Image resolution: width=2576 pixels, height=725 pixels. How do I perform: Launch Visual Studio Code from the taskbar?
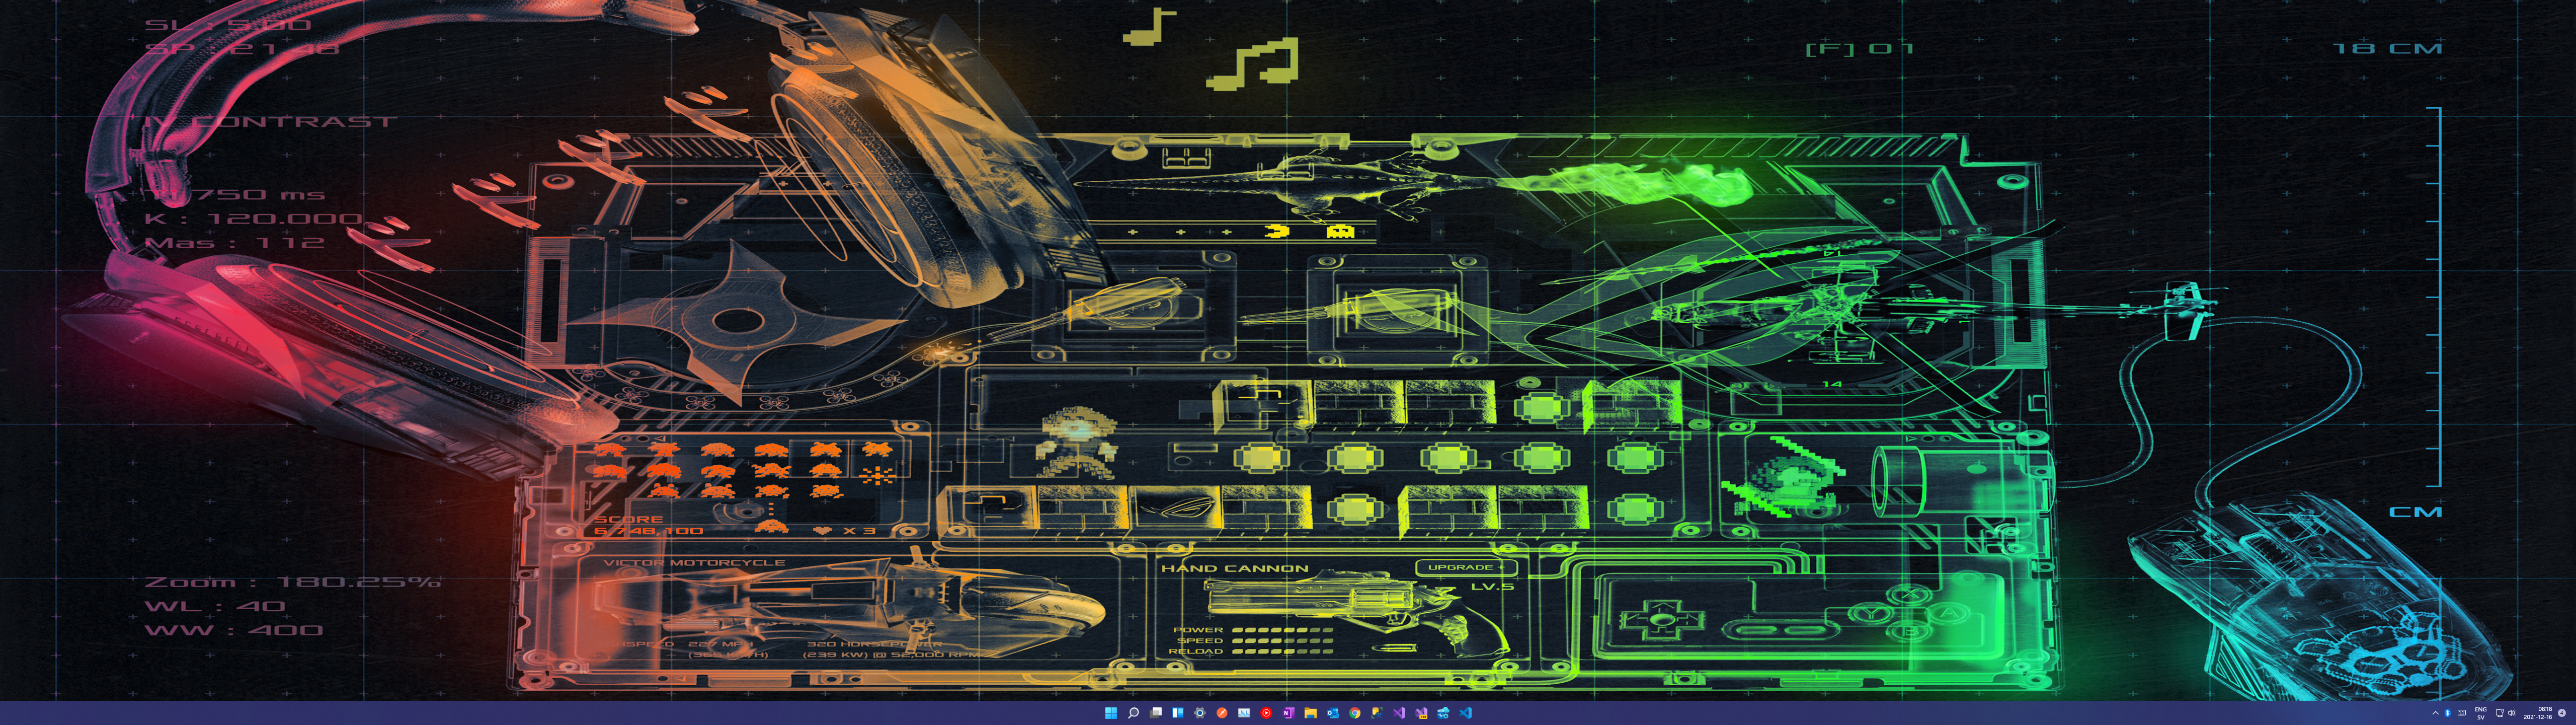click(x=1466, y=713)
